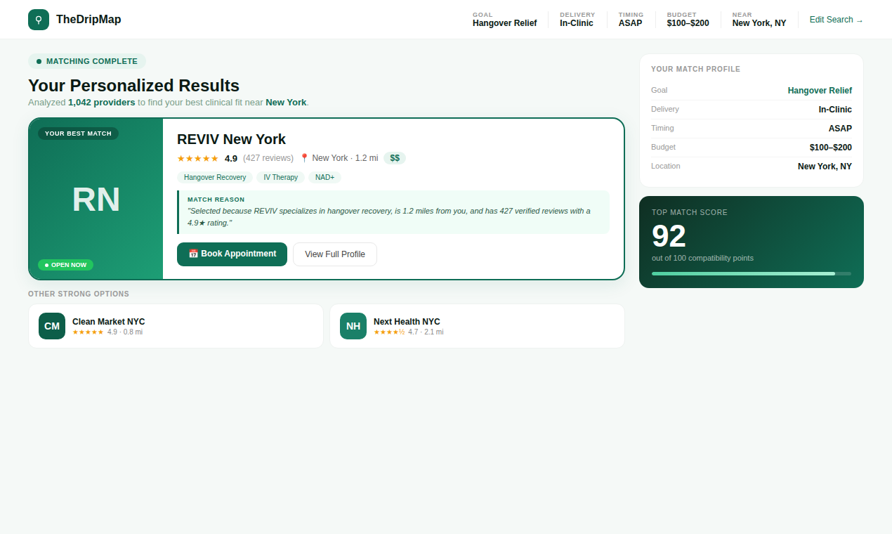
Task: Click the location pin icon by New York
Action: coord(304,158)
